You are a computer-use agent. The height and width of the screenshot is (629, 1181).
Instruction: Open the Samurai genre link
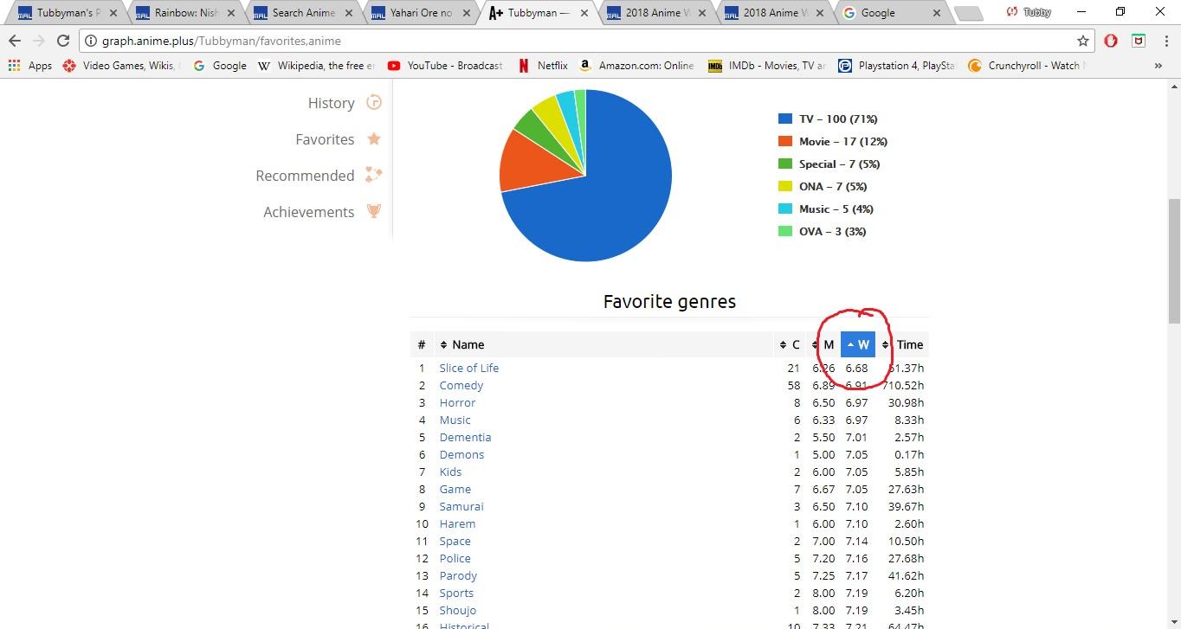(x=461, y=506)
